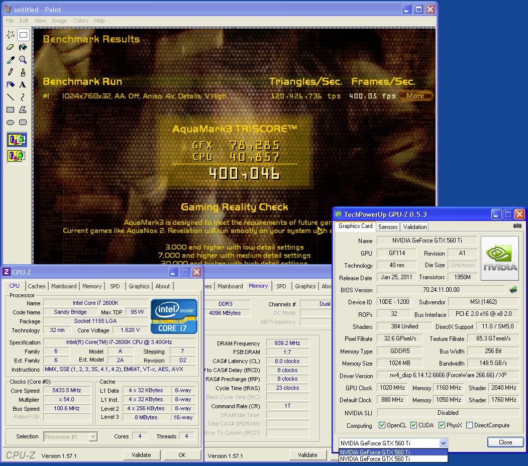Screen dimensions: 528x466
Task: Open the About tab in front CPU-Z window
Action: pos(163,286)
